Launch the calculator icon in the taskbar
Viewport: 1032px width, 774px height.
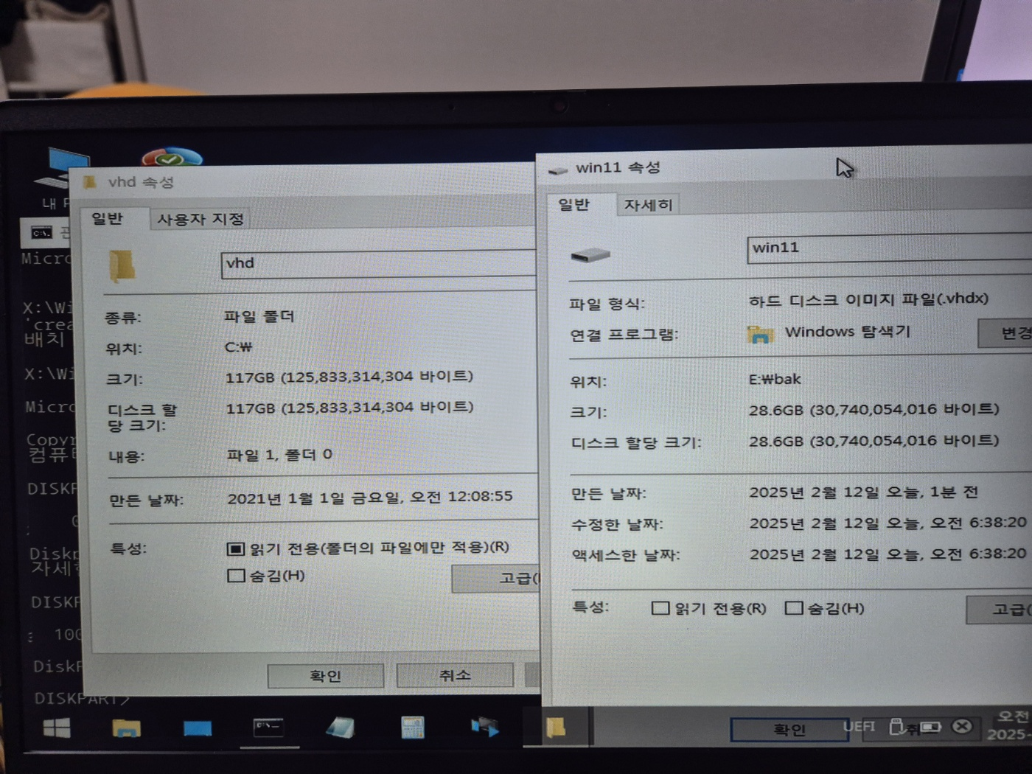pos(412,728)
